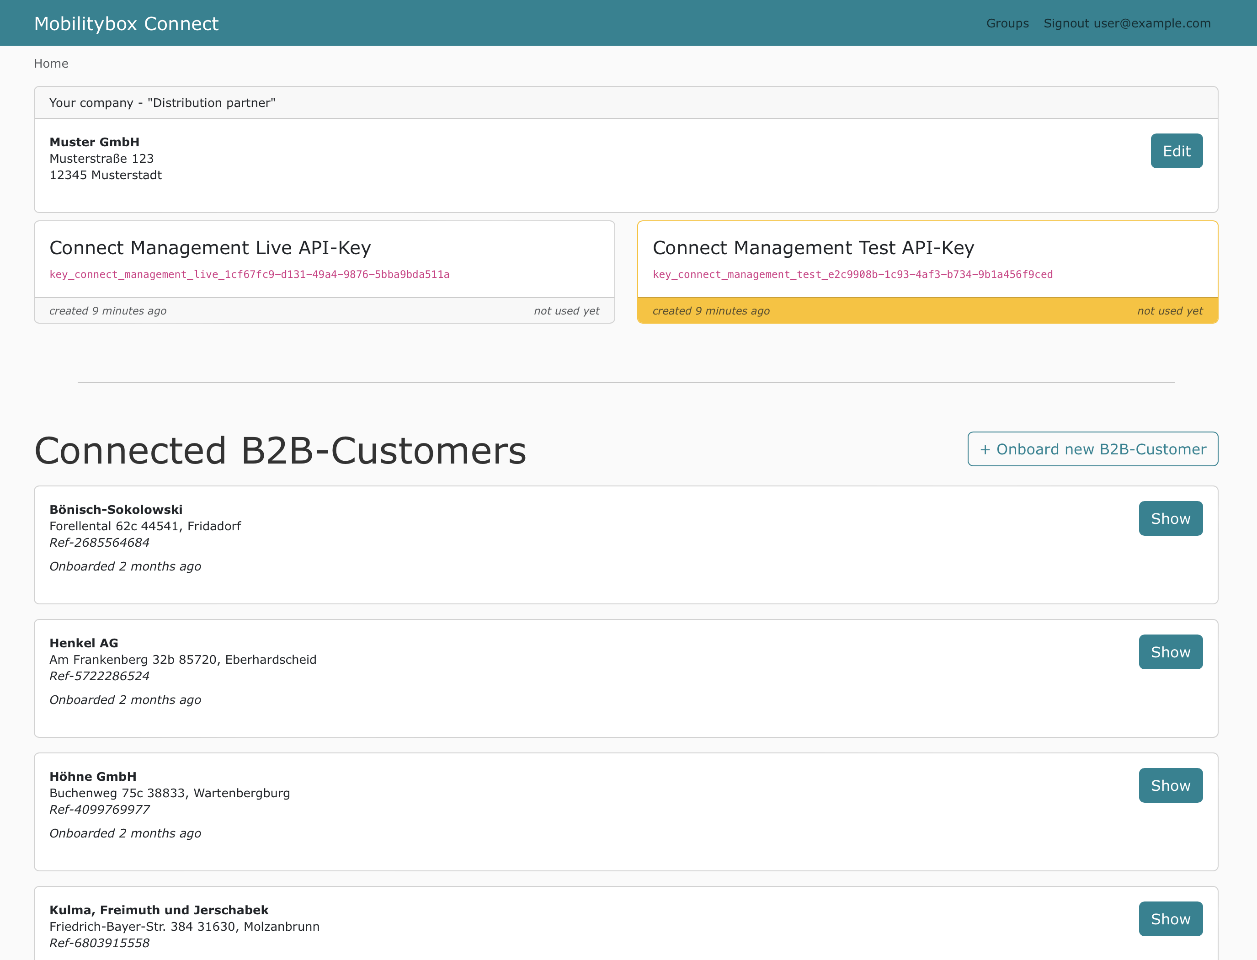
Task: Click 'created 9 minutes ago' under test key
Action: 711,311
